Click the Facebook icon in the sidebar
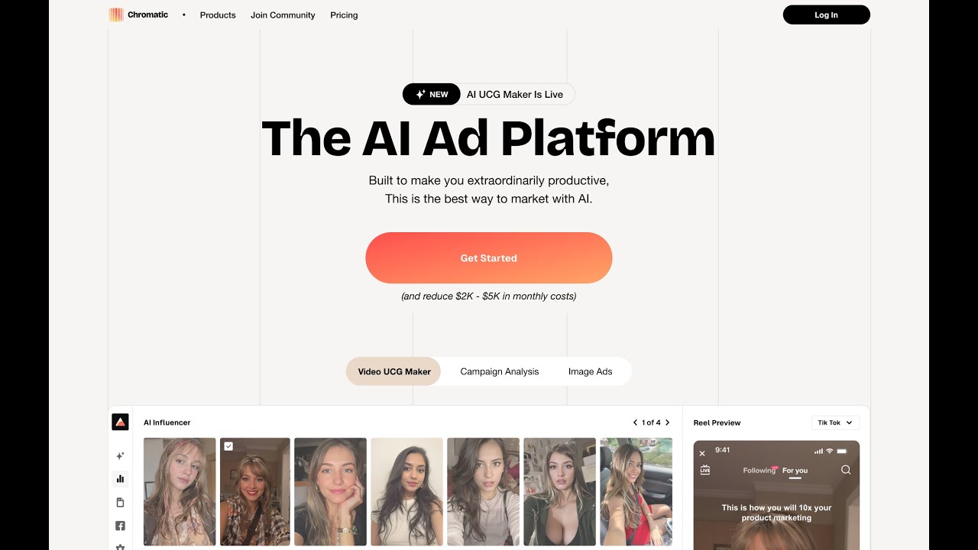978x550 pixels. (x=120, y=526)
